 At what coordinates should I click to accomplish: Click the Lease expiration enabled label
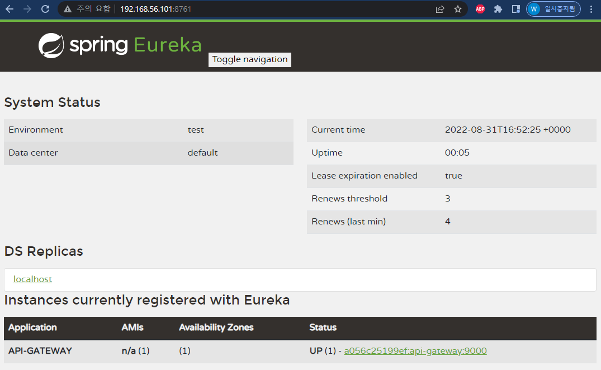(365, 176)
